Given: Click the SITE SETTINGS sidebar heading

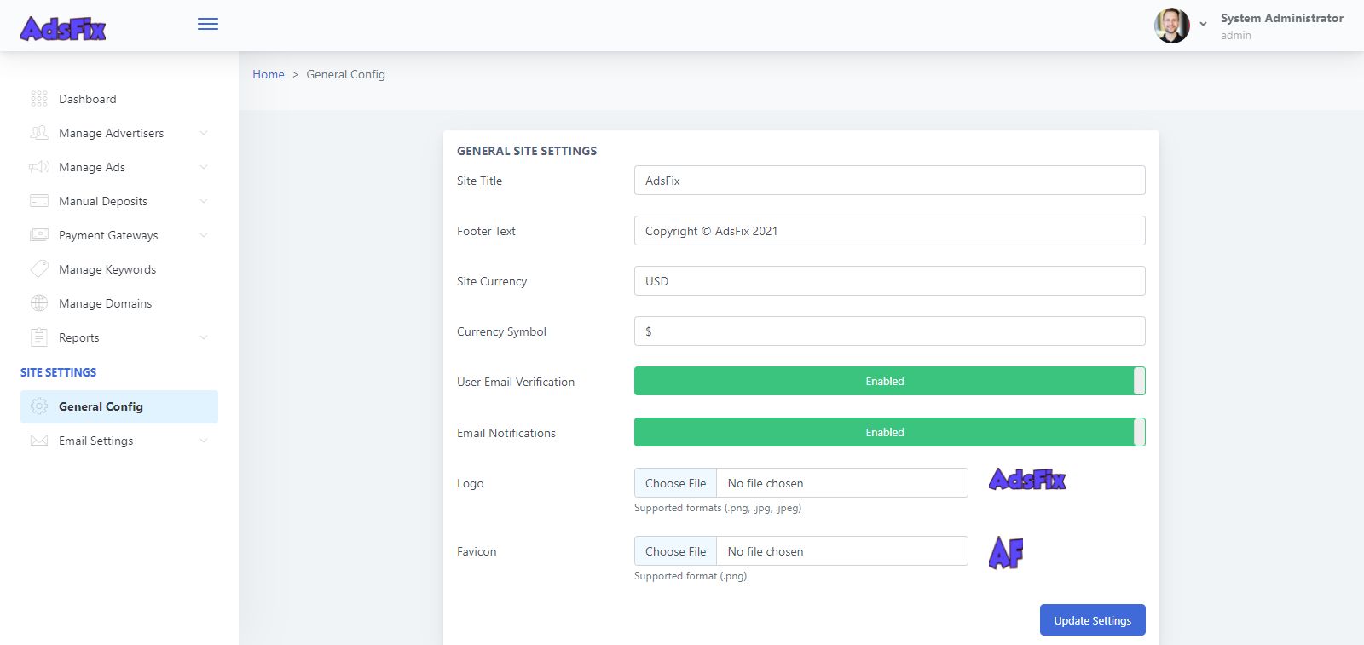Looking at the screenshot, I should point(58,372).
